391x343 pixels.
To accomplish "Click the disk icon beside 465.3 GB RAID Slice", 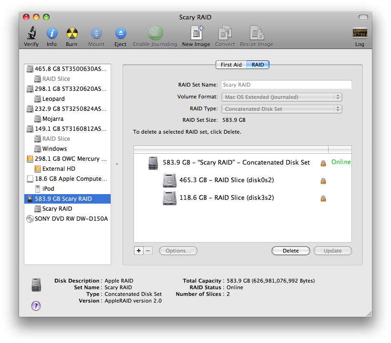I will pyautogui.click(x=170, y=180).
